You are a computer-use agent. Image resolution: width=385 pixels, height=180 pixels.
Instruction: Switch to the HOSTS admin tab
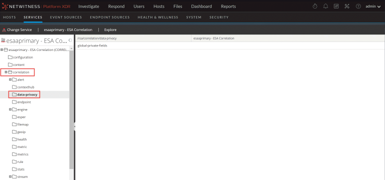click(10, 17)
